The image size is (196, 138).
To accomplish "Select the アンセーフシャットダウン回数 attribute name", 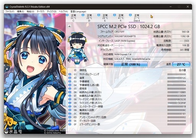I will tap(93, 117).
